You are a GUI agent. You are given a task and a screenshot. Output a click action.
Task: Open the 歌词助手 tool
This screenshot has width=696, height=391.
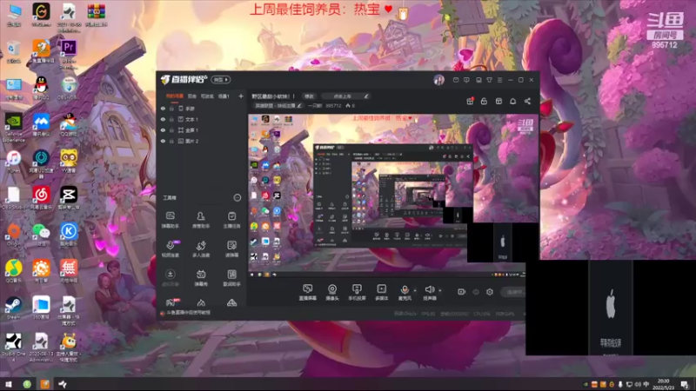tap(231, 278)
